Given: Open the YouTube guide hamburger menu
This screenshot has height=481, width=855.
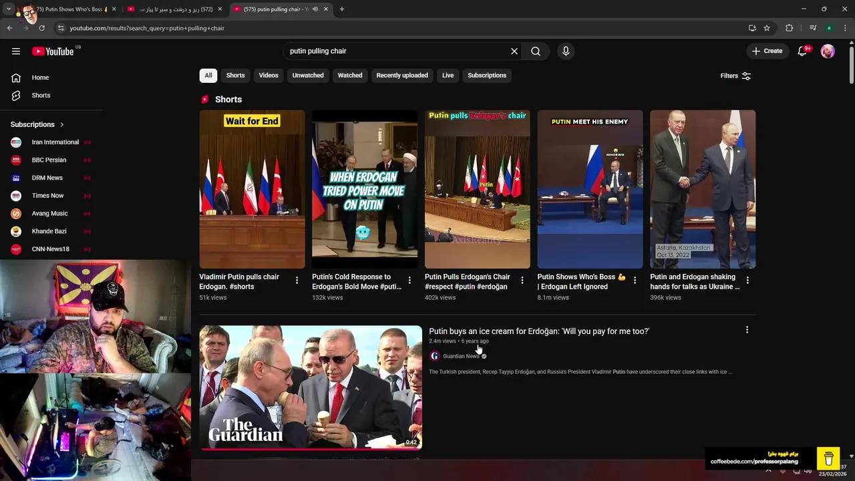Looking at the screenshot, I should (16, 51).
